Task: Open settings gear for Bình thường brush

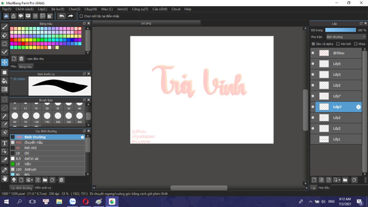Action: click(82, 137)
